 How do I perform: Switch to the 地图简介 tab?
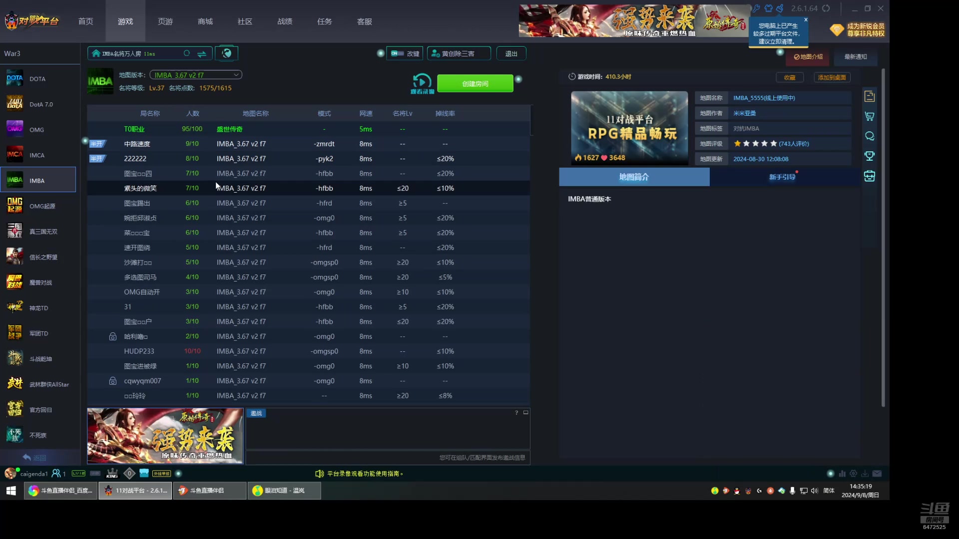coord(634,177)
